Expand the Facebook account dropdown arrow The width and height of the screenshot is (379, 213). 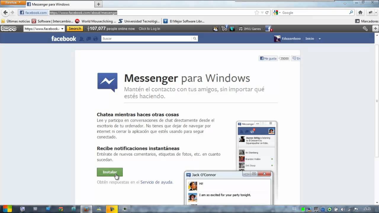tap(319, 39)
